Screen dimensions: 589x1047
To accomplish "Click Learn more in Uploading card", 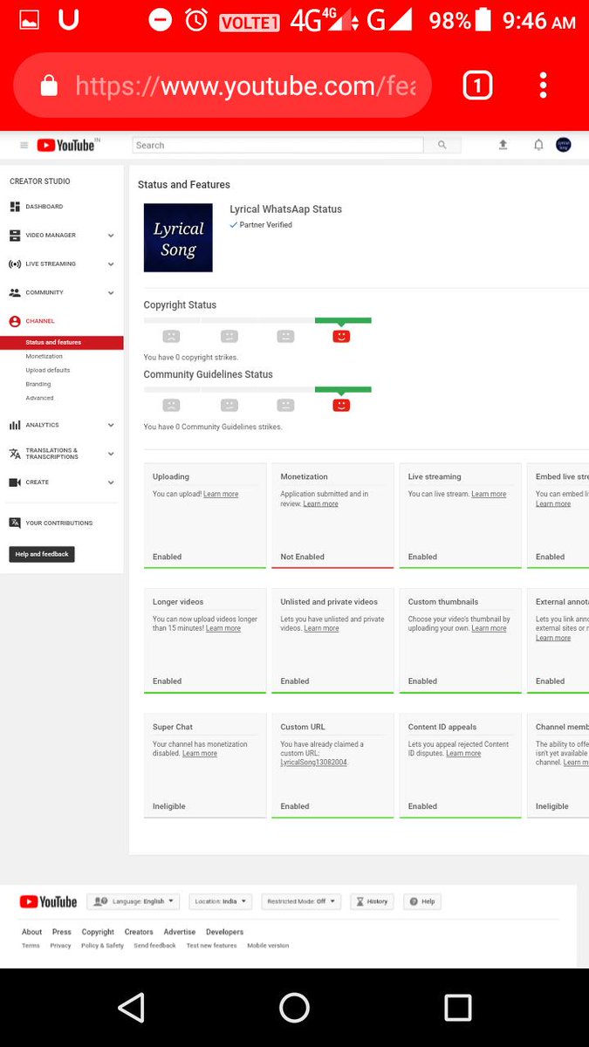I will click(221, 494).
